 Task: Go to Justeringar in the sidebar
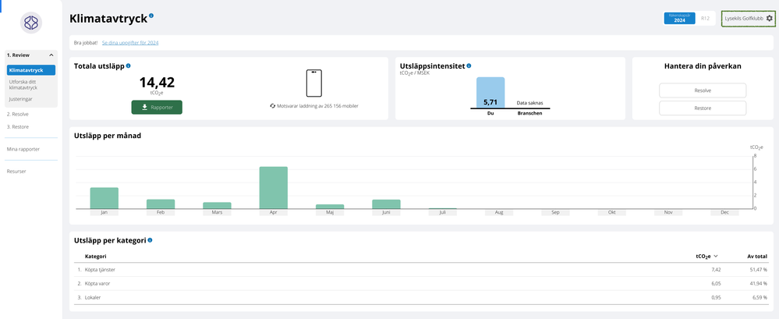coord(21,99)
